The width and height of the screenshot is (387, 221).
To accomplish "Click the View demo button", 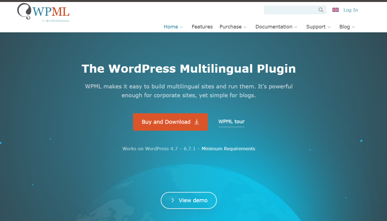I will [x=189, y=200].
